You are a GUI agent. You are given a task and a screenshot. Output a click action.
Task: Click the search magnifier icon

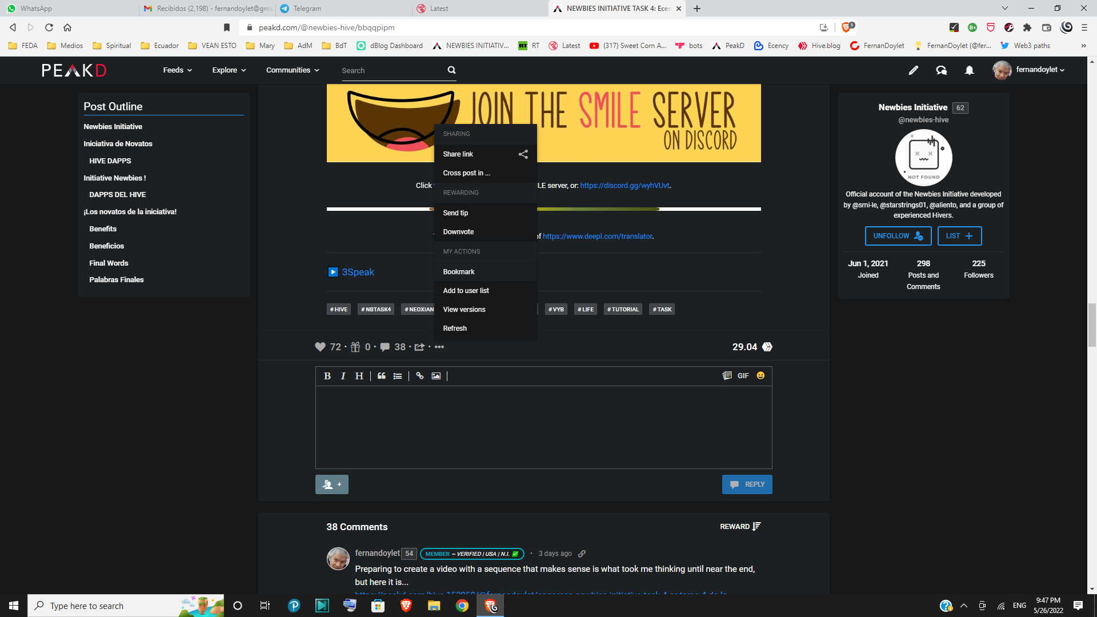[451, 70]
